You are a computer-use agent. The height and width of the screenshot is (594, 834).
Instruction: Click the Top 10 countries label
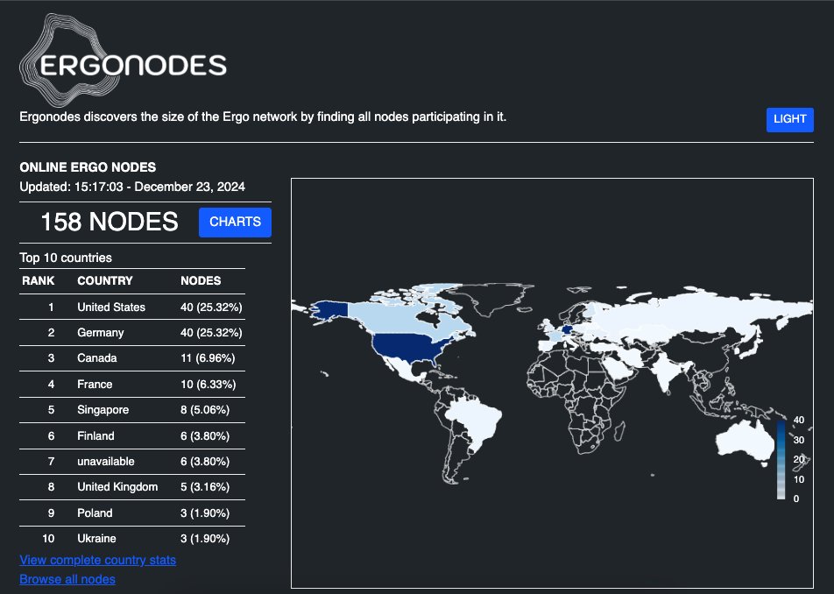coord(66,258)
